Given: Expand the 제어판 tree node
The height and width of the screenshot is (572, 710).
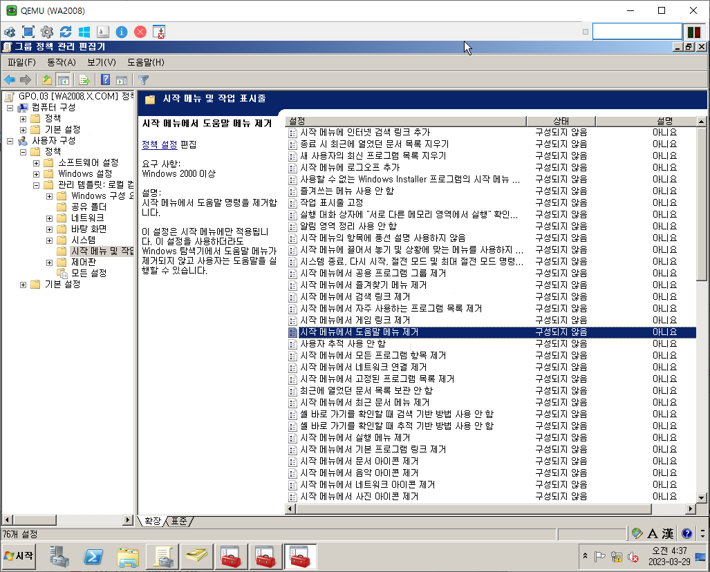Looking at the screenshot, I should (49, 263).
